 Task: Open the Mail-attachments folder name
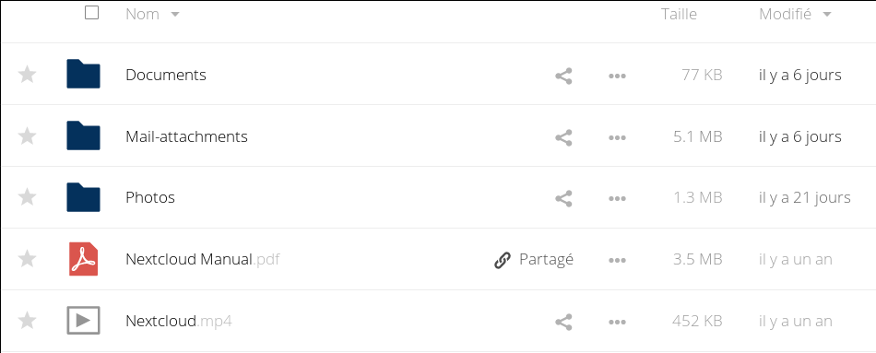[x=186, y=136]
